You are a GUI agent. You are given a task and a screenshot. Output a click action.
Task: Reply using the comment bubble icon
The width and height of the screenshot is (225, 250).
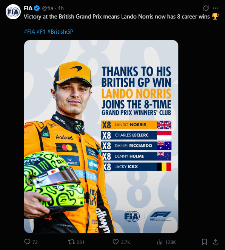27,242
